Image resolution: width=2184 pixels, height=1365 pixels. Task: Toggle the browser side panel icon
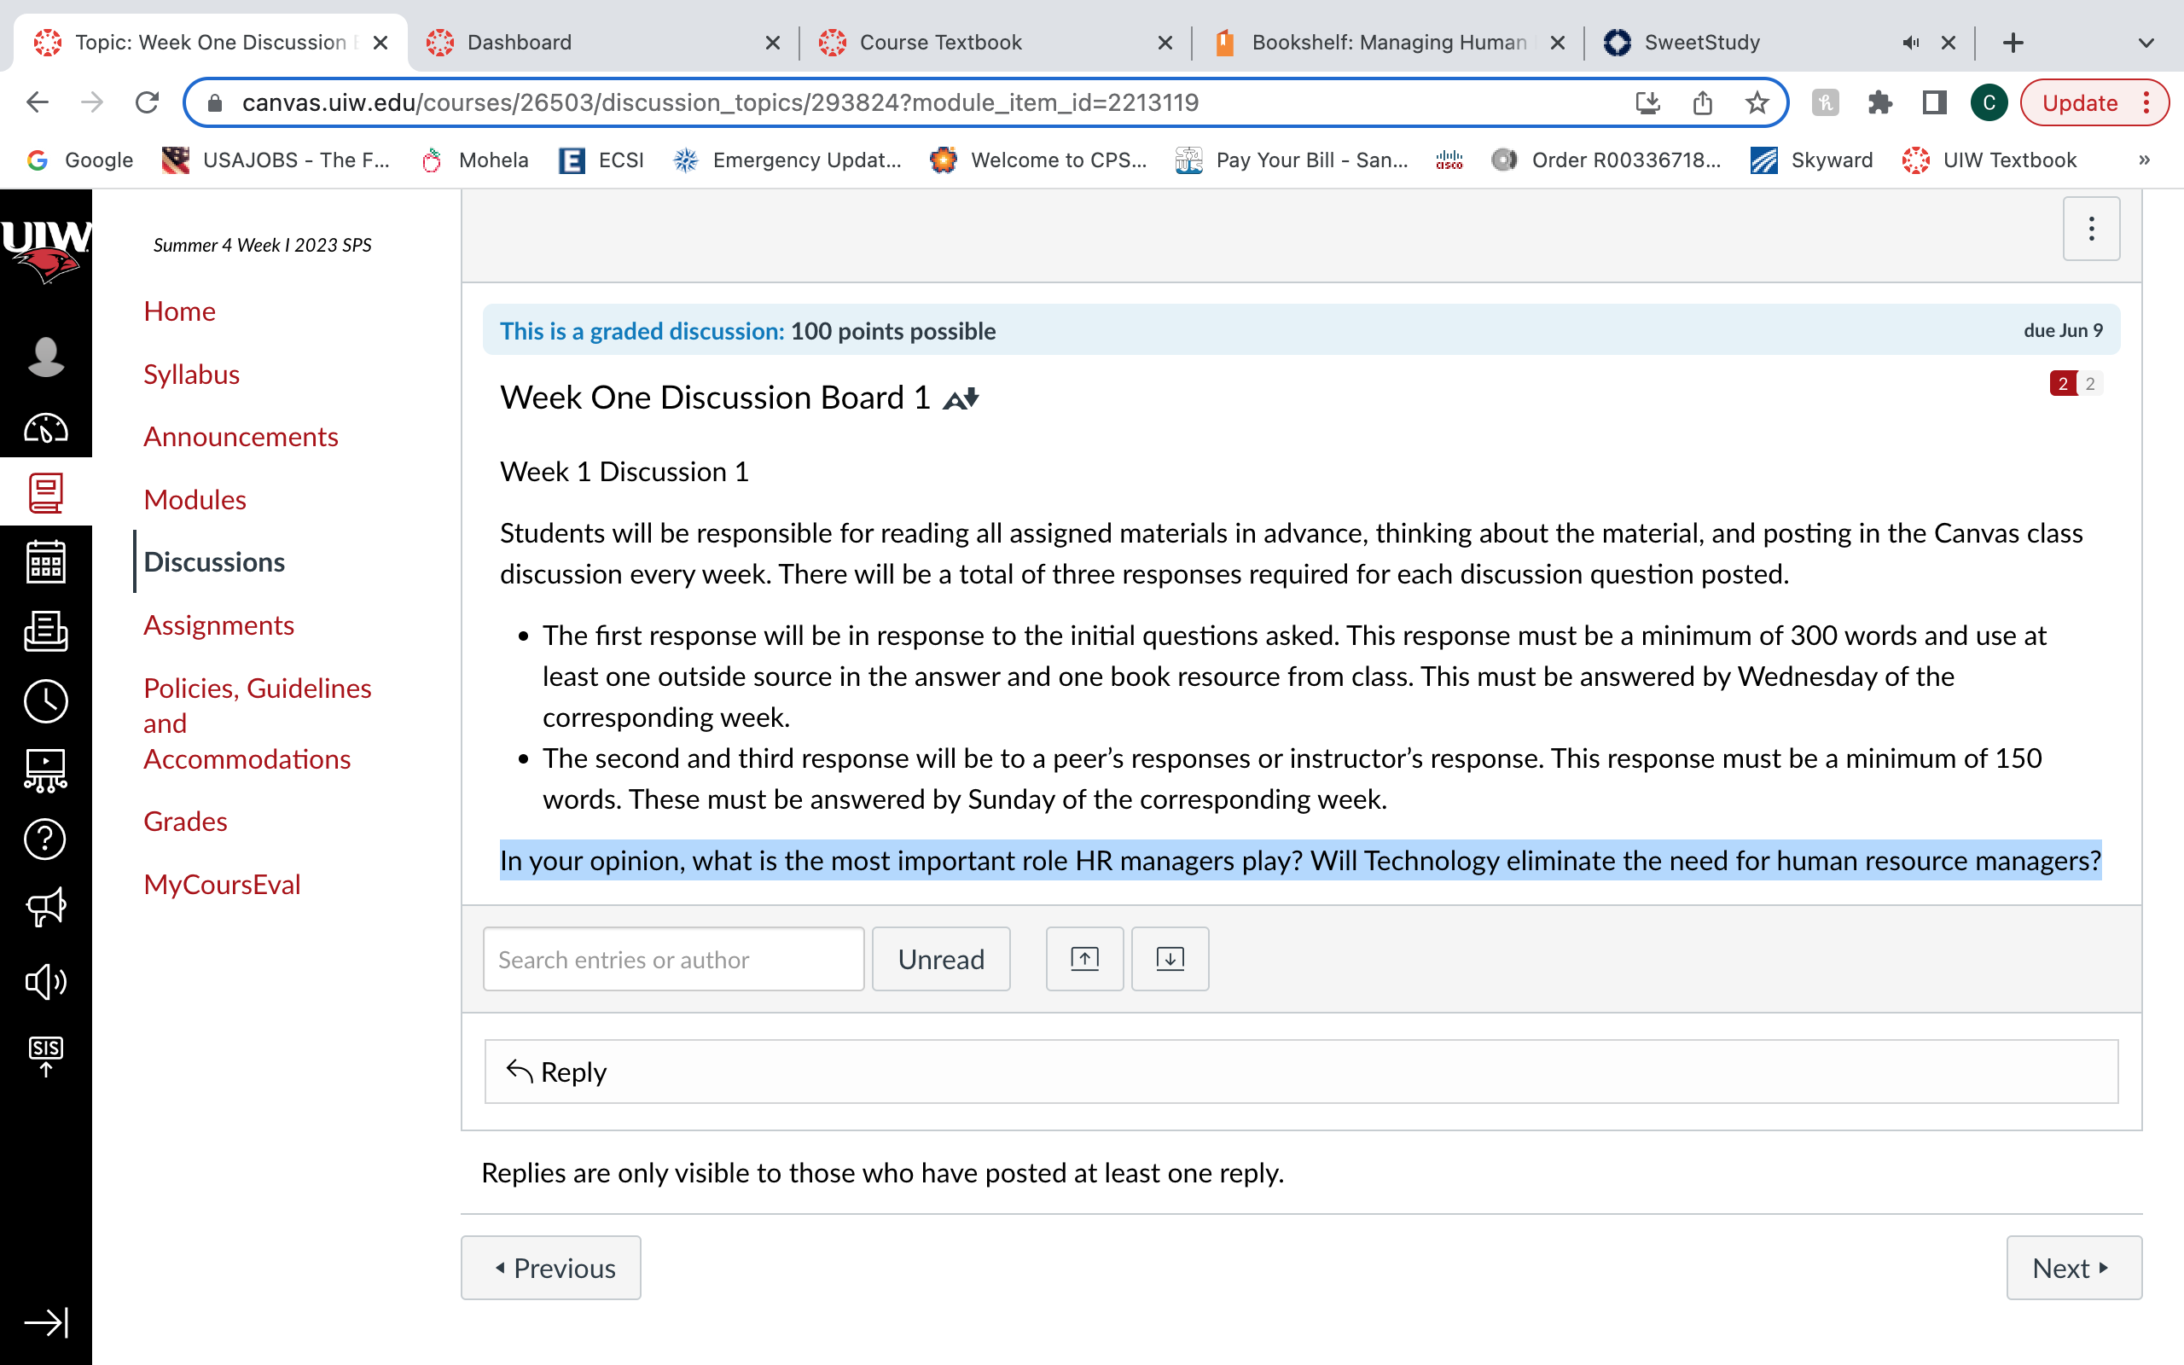[x=1934, y=103]
